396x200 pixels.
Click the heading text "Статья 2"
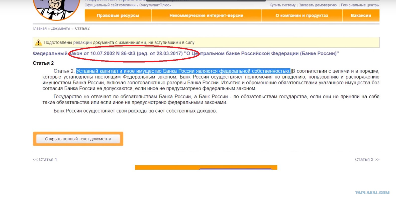pos(43,63)
